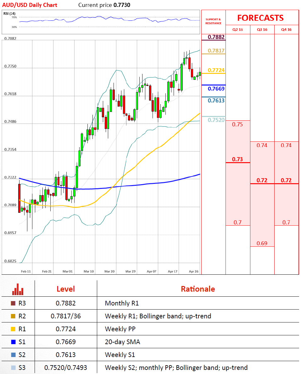Click the R1 yellow color swatch
The height and width of the screenshot is (374, 301).
[x=13, y=329]
